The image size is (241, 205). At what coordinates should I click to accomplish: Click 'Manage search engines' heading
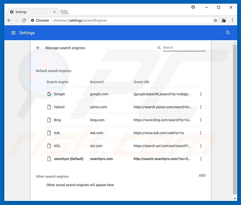65,48
